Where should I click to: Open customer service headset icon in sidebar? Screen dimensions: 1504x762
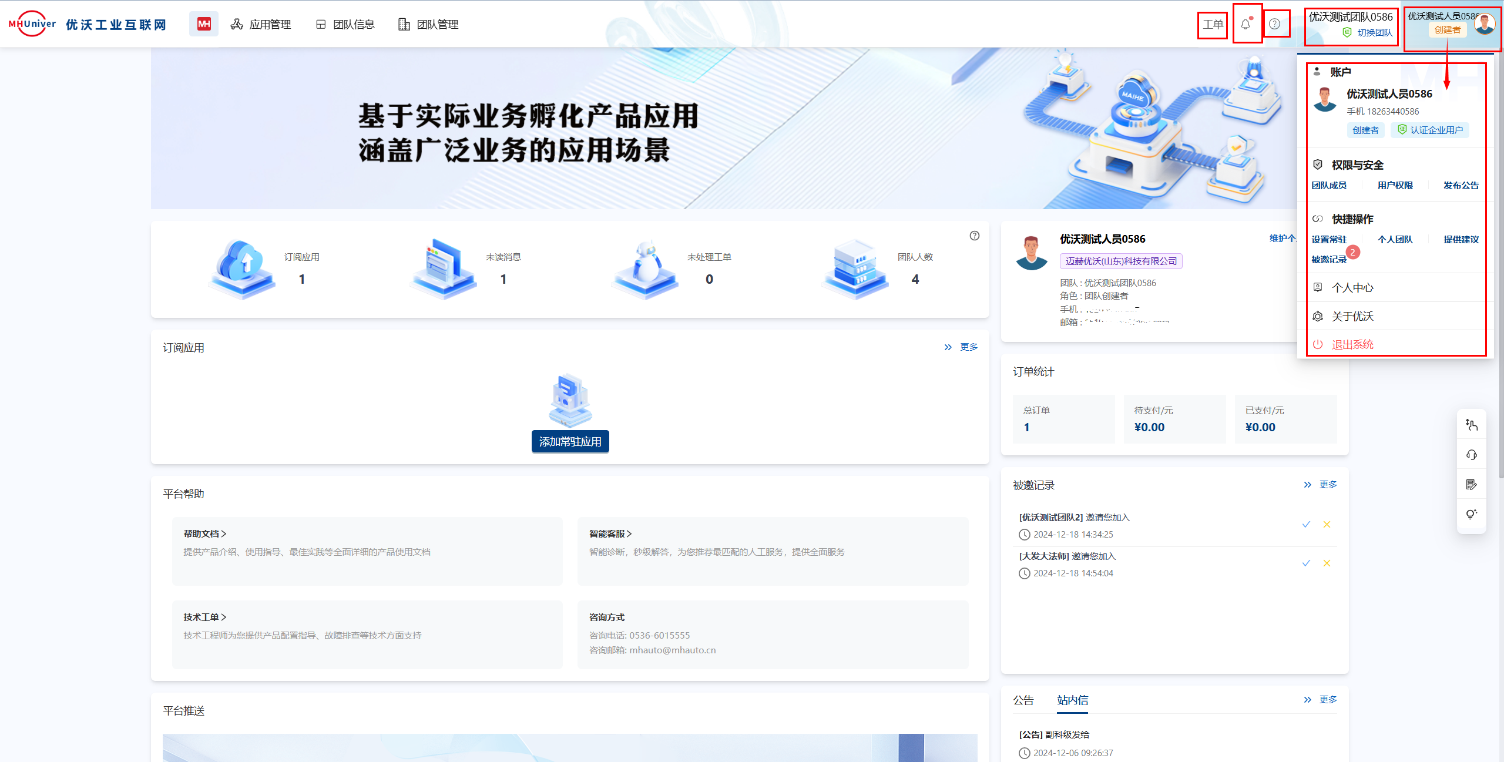coord(1471,455)
